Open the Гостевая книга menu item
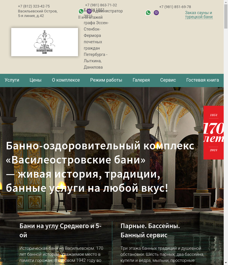The image size is (228, 265). coord(202,80)
